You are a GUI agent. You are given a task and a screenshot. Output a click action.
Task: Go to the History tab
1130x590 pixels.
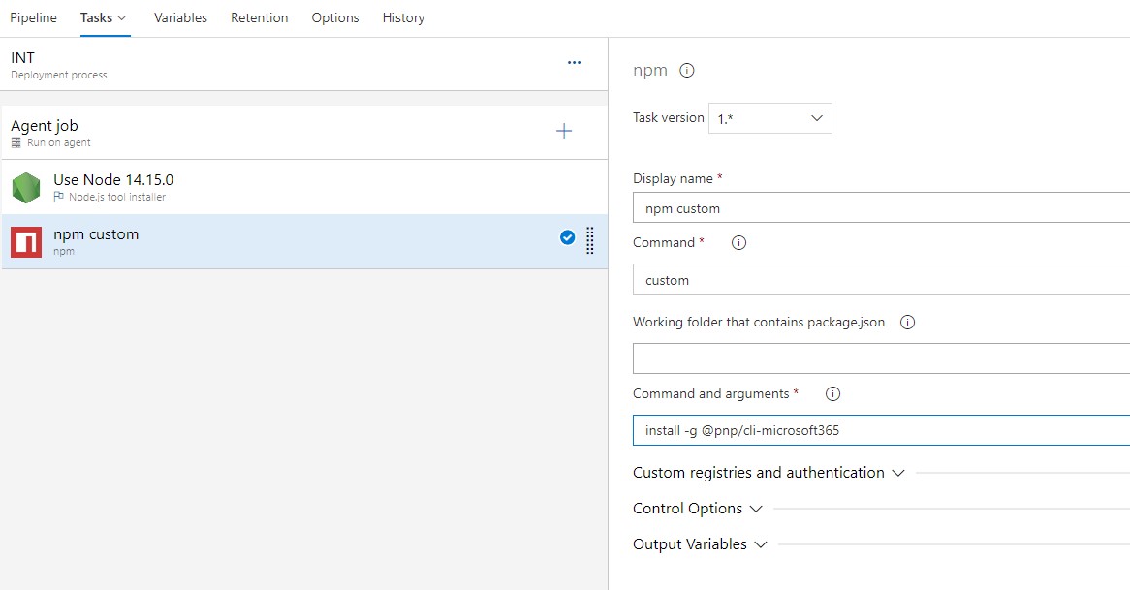tap(403, 17)
